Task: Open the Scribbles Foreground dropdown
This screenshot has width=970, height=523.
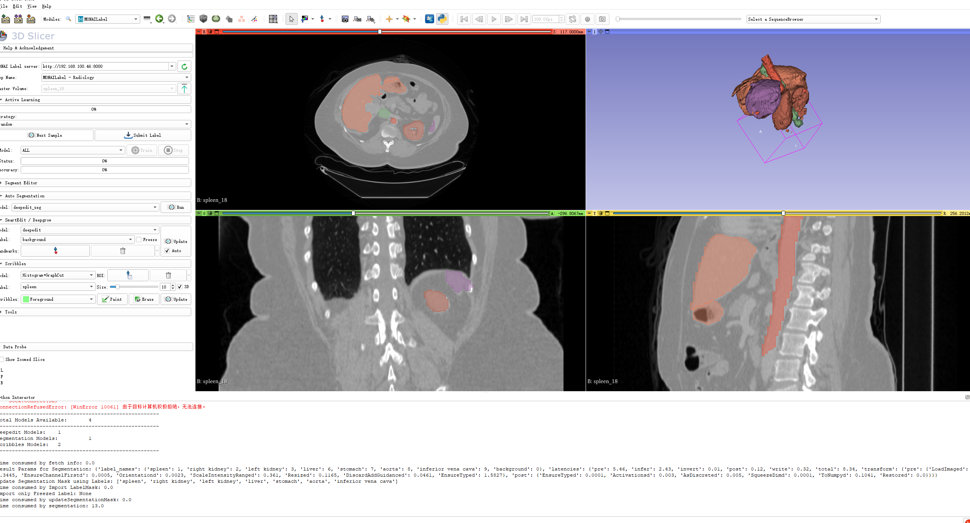Action: (58, 299)
